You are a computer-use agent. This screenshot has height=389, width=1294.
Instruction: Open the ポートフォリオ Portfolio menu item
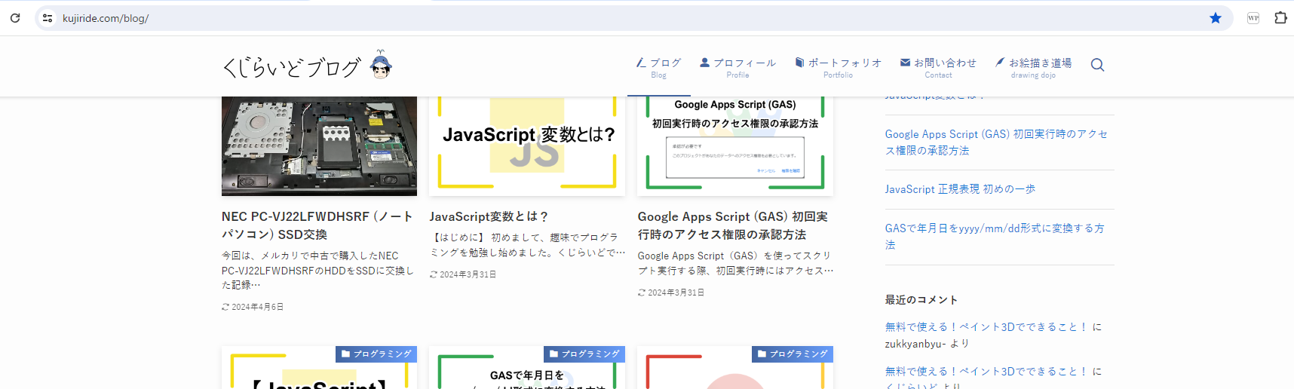point(838,68)
